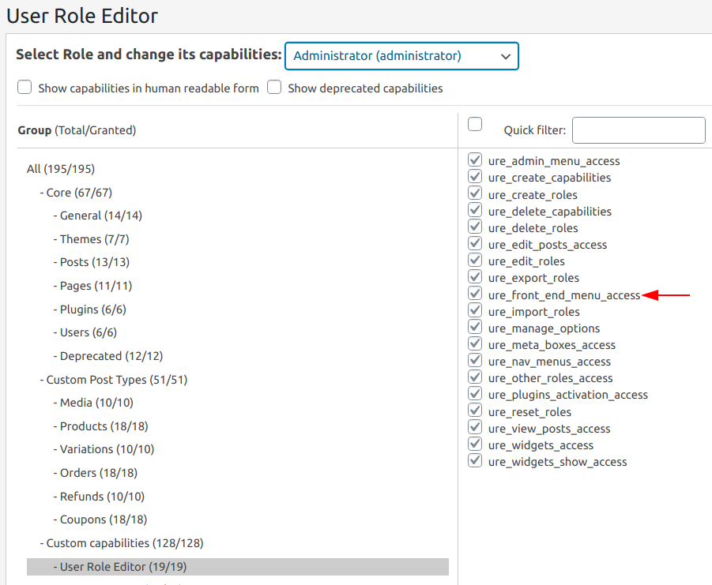
Task: Toggle ure_plugins_activation_access checkbox
Action: pos(475,394)
